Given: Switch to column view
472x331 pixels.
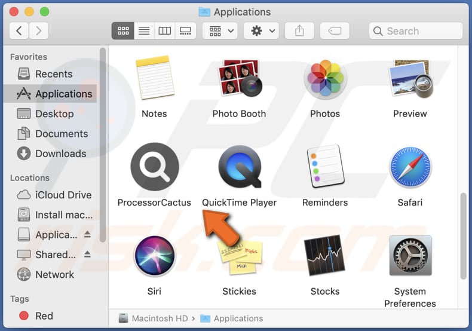Looking at the screenshot, I should click(x=165, y=30).
